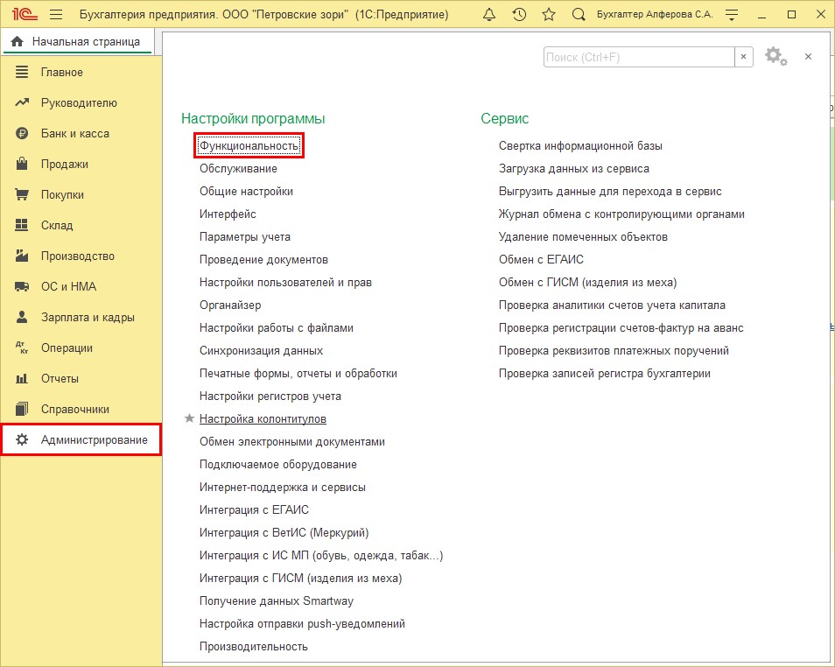Viewport: 835px width, 667px height.
Task: Switch to Начальная страница tab
Action: [78, 41]
